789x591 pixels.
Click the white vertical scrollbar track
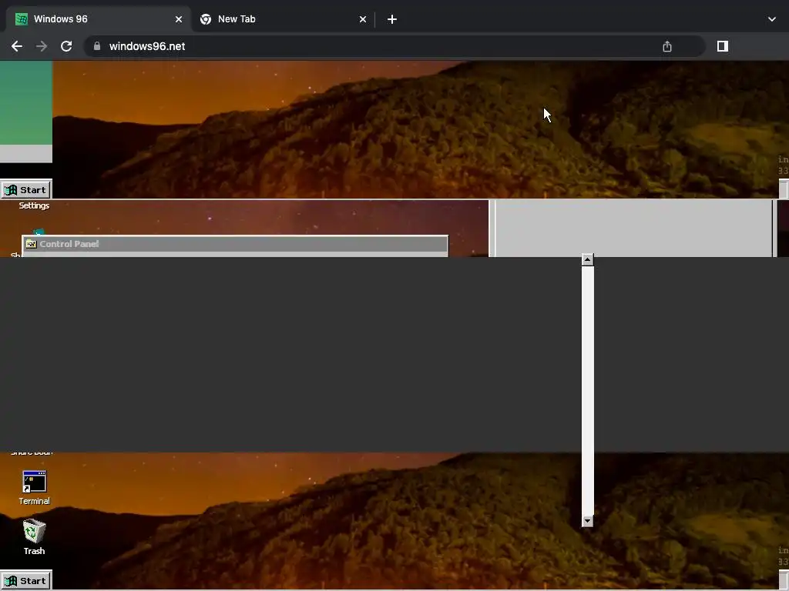(x=587, y=390)
